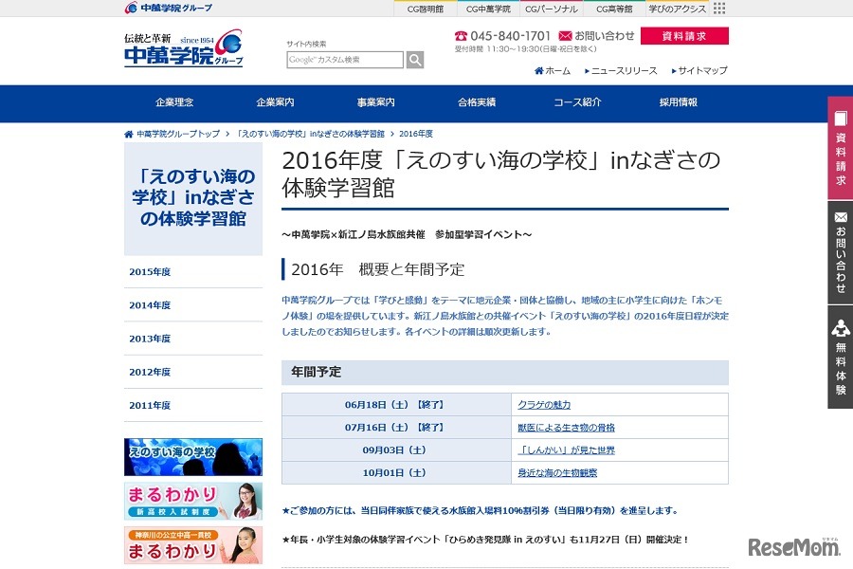Click the envelope icon next to お問い合わせ

tap(564, 36)
